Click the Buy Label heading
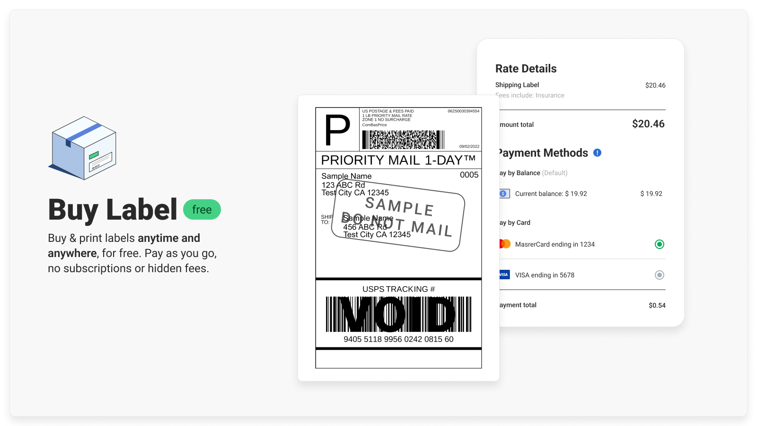This screenshot has height=426, width=757. coord(113,210)
